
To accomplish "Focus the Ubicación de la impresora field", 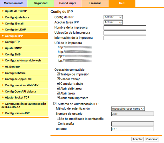I will pyautogui.click(x=125, y=33).
